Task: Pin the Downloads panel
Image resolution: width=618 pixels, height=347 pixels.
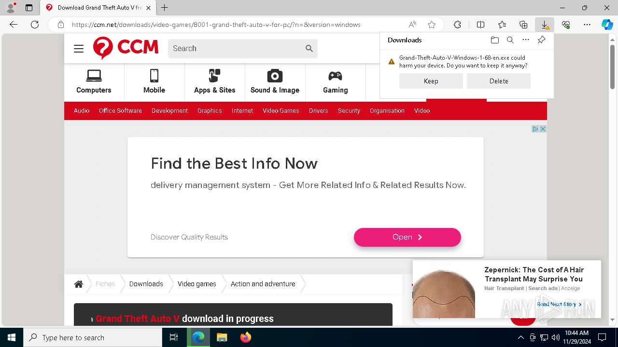Action: [541, 40]
